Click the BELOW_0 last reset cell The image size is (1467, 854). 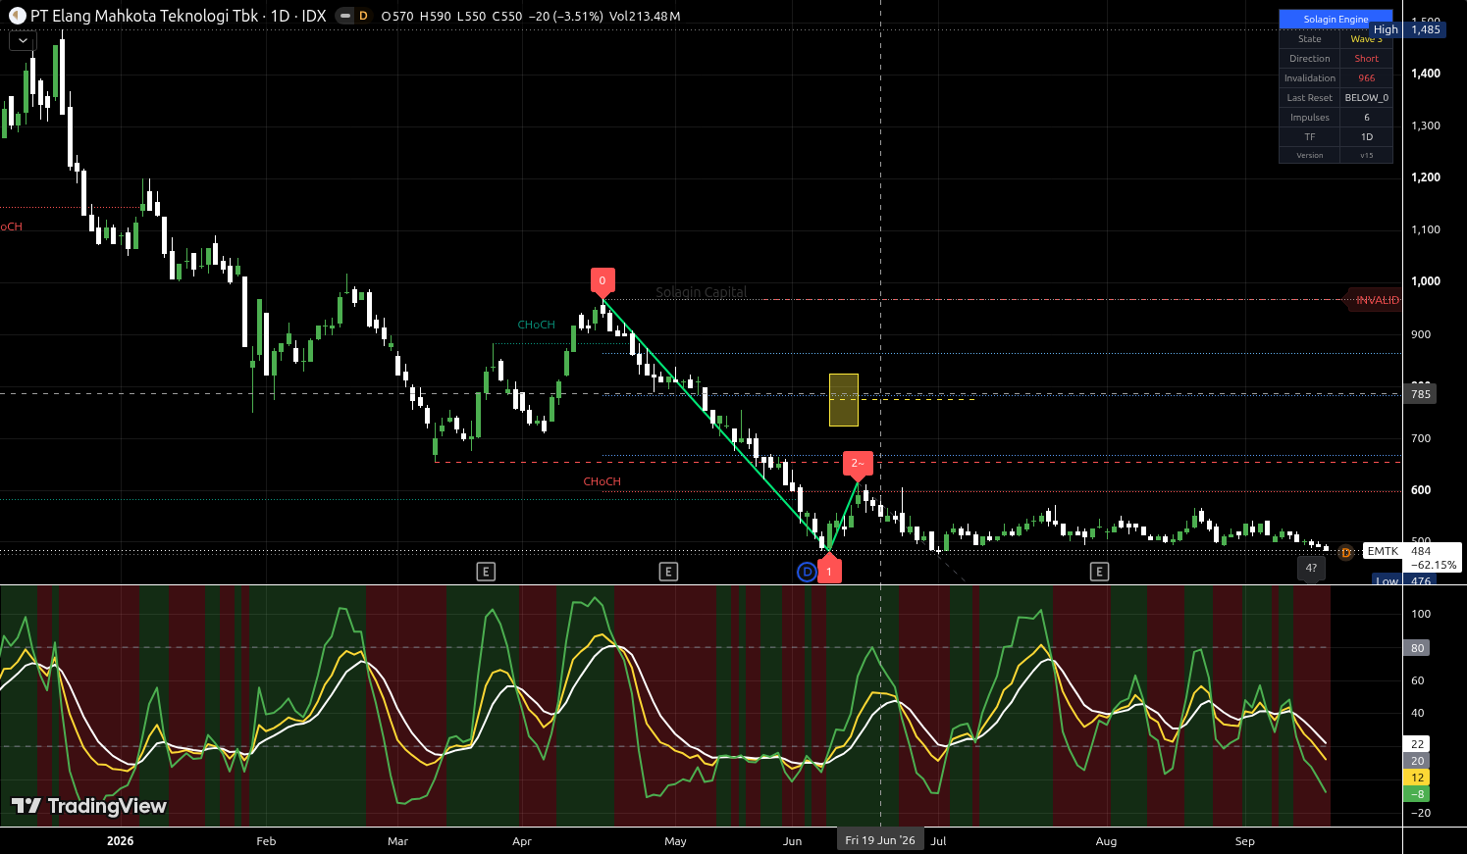[x=1367, y=98]
